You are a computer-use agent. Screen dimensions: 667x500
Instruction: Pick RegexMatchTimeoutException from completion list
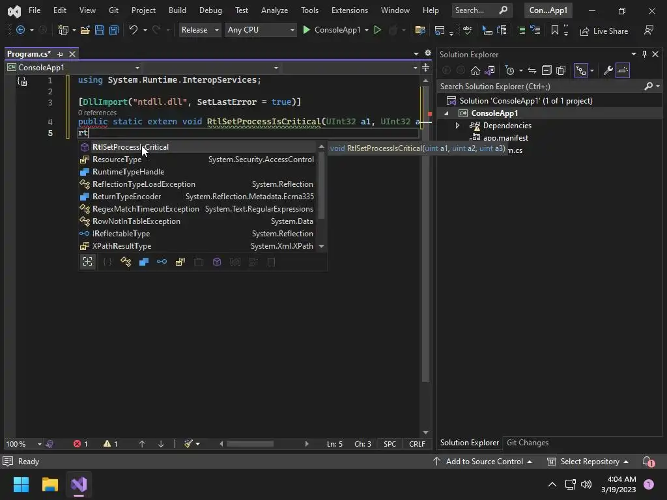(197, 209)
